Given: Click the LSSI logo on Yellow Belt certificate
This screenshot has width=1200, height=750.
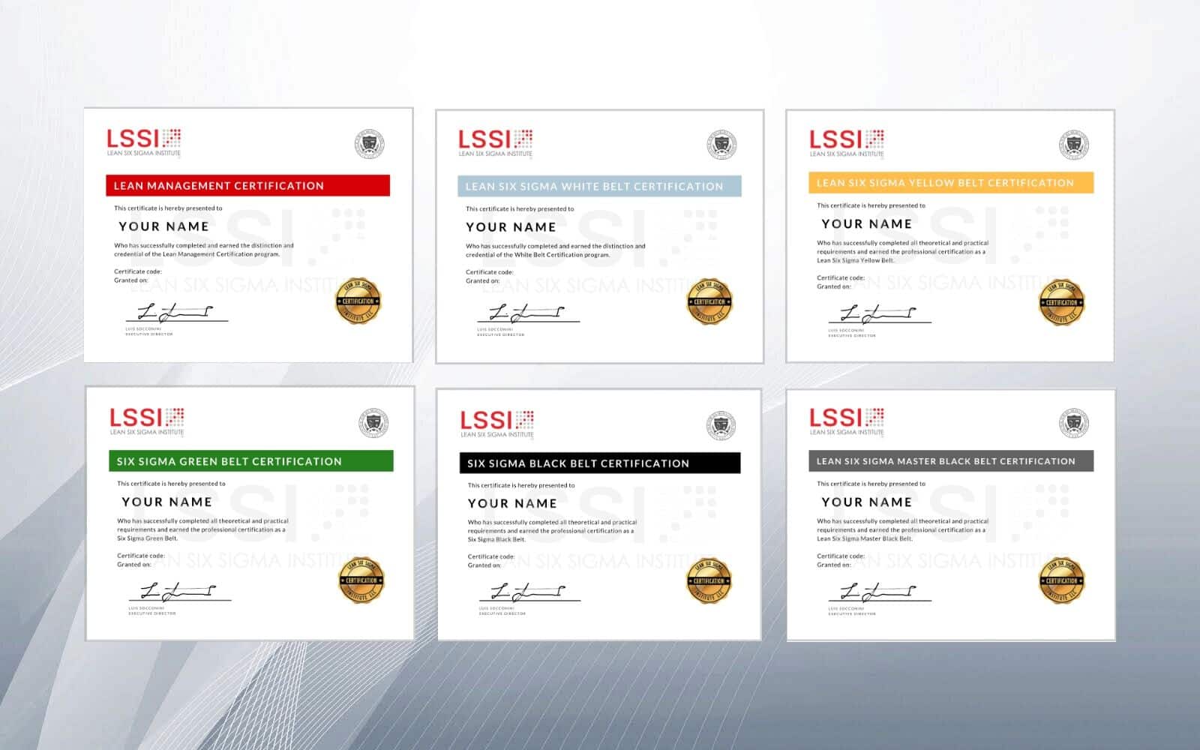Looking at the screenshot, I should (846, 142).
